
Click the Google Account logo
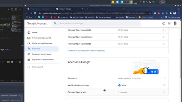pyautogui.click(x=37, y=24)
